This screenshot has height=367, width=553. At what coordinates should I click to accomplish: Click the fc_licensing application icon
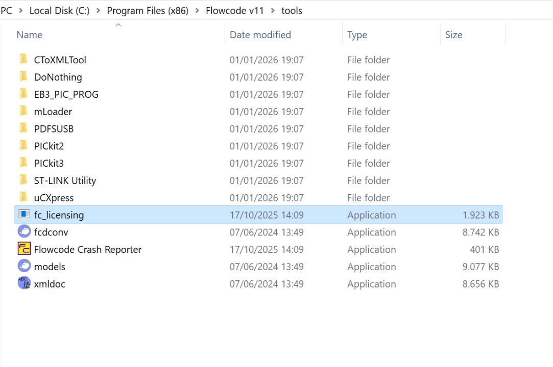coord(24,215)
